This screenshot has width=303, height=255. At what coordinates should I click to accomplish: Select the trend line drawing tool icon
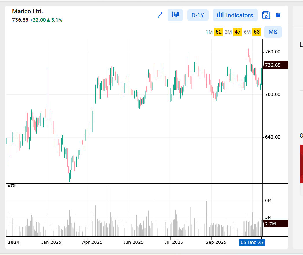click(160, 15)
